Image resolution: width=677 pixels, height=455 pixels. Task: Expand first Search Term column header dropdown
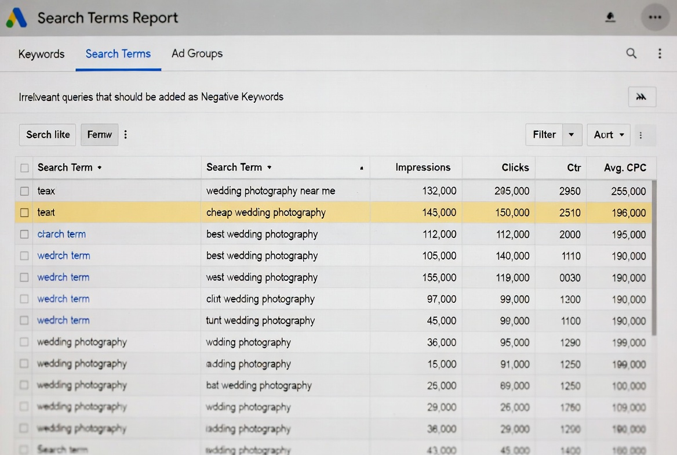(x=100, y=168)
